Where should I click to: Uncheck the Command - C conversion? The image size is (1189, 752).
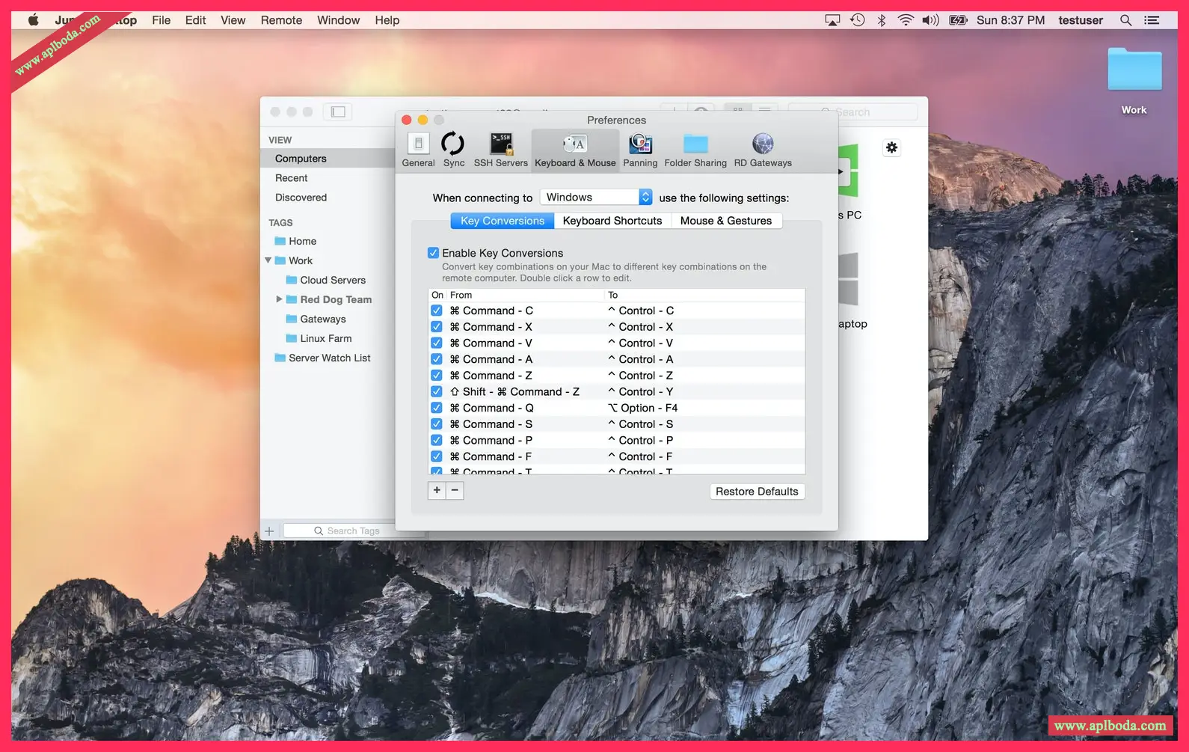click(x=437, y=311)
